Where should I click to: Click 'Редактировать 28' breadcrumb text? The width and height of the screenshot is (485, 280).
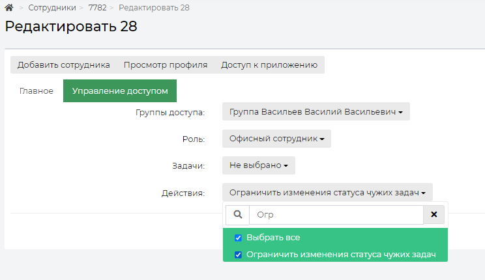pos(154,8)
